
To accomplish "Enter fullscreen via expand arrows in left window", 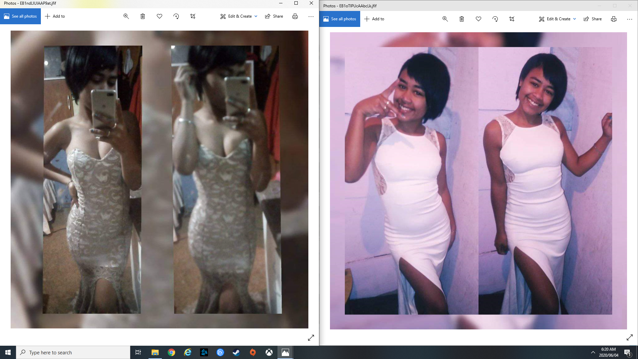I will [311, 338].
